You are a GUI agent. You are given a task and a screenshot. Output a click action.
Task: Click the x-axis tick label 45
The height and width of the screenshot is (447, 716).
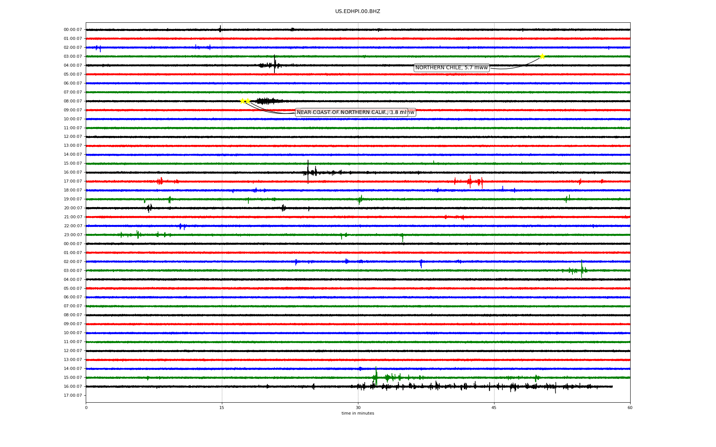pos(494,408)
